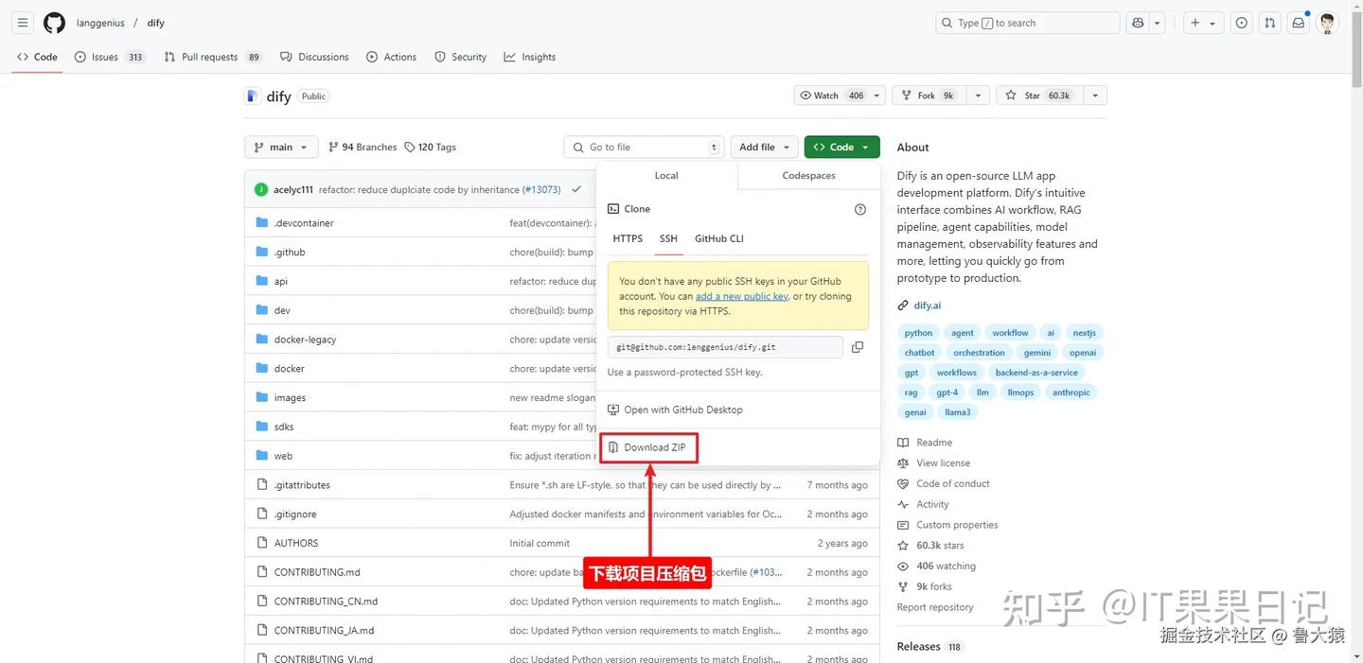Image resolution: width=1363 pixels, height=663 pixels.
Task: Open the scale icon for View license
Action: [902, 462]
